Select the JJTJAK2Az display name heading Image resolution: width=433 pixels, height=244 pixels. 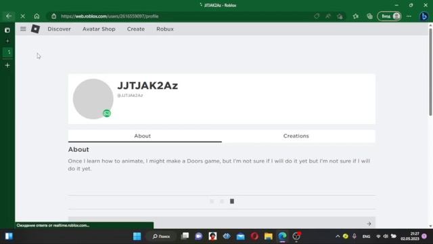(147, 85)
